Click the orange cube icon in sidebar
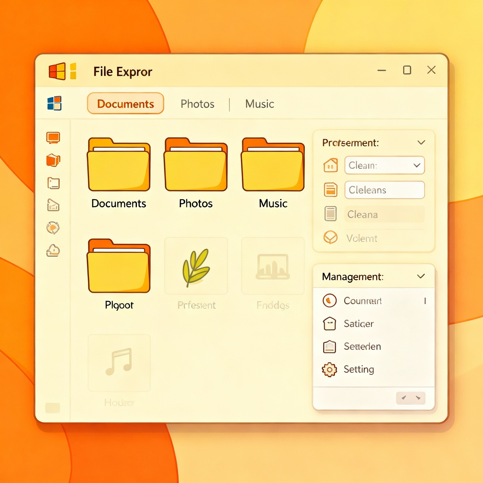Viewport: 483px width, 483px height. 53,160
